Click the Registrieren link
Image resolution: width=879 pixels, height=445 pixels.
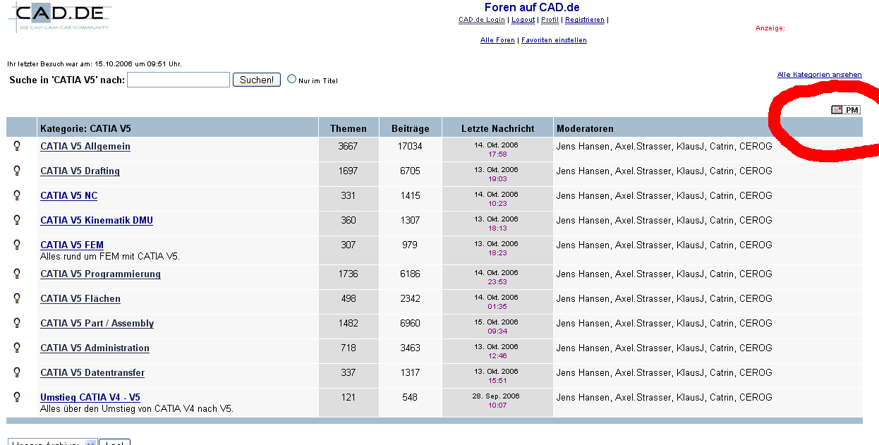[x=585, y=20]
